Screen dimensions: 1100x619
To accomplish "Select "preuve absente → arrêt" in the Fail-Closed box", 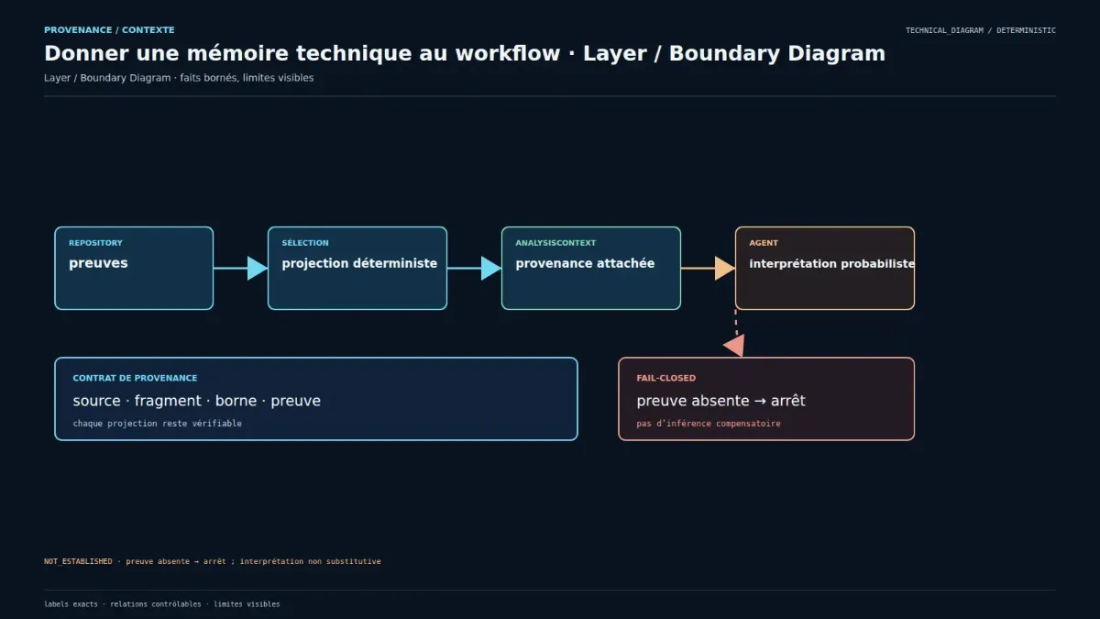I will (x=721, y=401).
